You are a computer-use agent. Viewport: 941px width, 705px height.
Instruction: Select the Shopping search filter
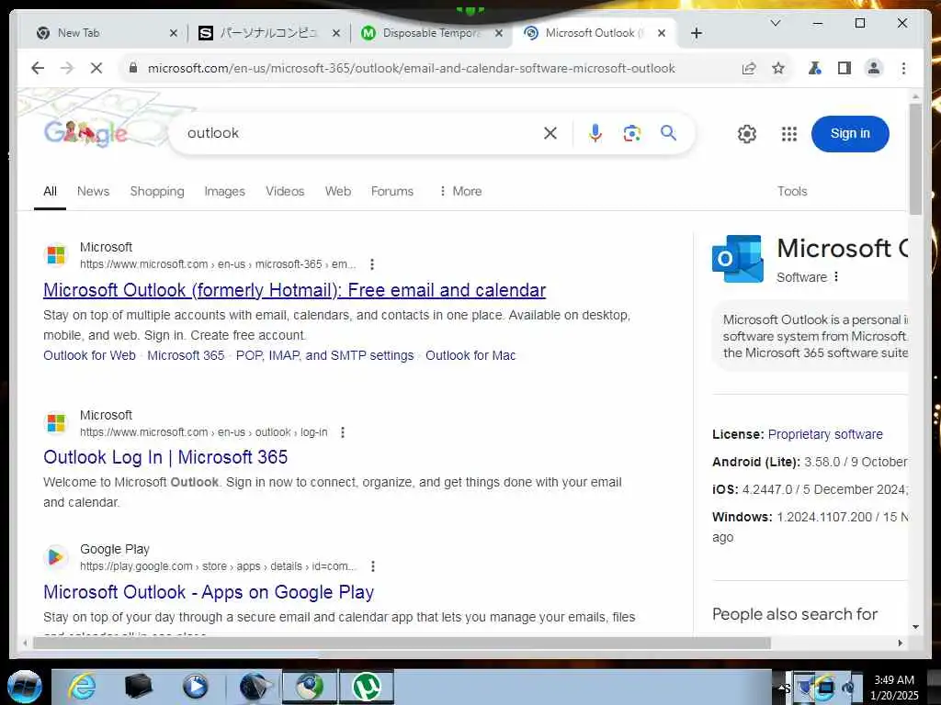157,191
